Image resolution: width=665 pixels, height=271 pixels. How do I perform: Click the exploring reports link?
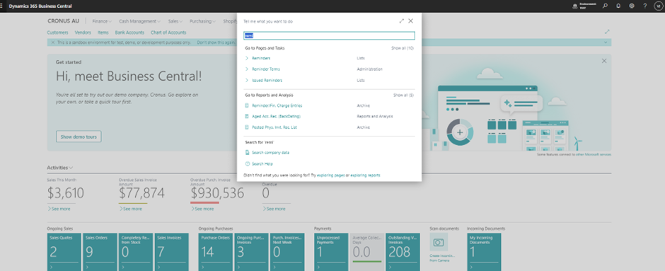pyautogui.click(x=365, y=175)
